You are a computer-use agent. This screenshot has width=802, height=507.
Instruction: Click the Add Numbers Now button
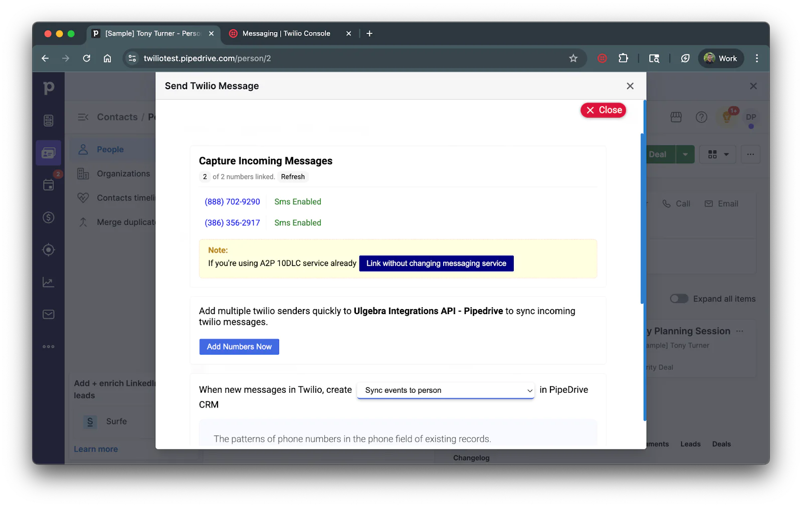(x=239, y=347)
